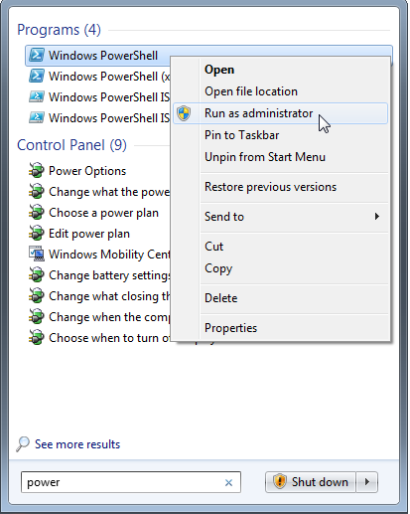Click the Shut down button
The height and width of the screenshot is (514, 410).
(311, 481)
